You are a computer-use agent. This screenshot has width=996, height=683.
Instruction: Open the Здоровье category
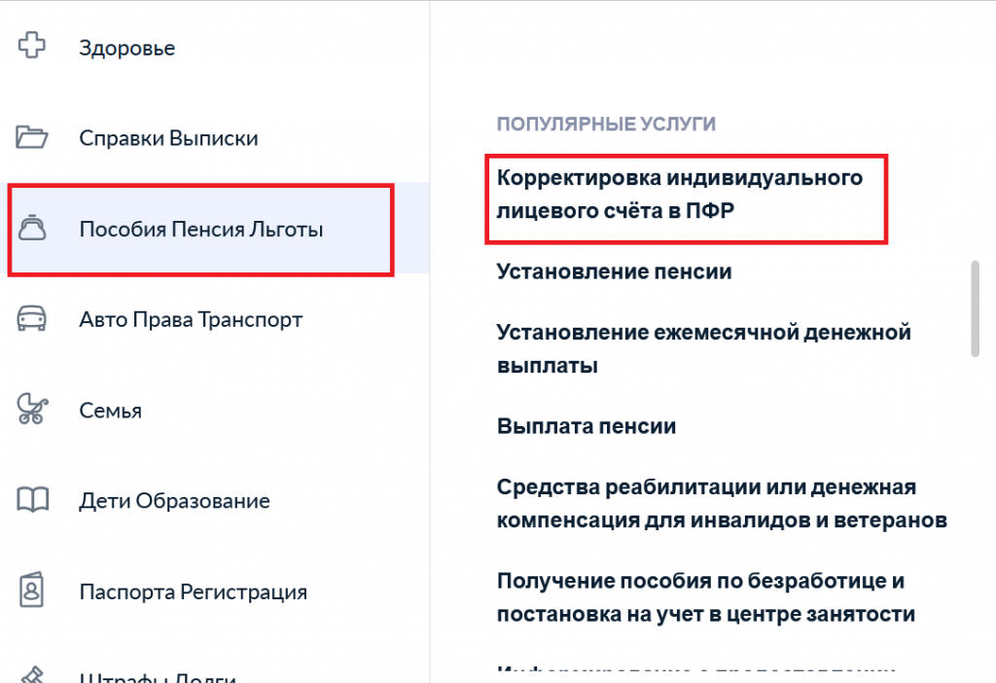[126, 47]
